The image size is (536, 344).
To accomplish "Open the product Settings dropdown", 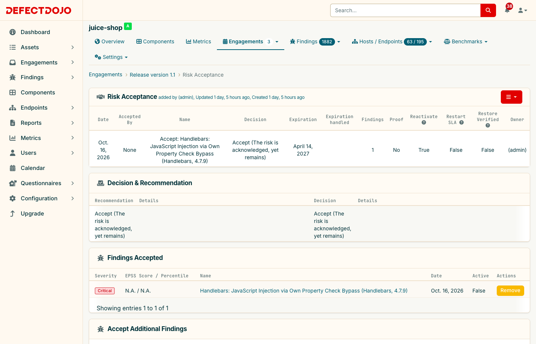I will pos(111,57).
